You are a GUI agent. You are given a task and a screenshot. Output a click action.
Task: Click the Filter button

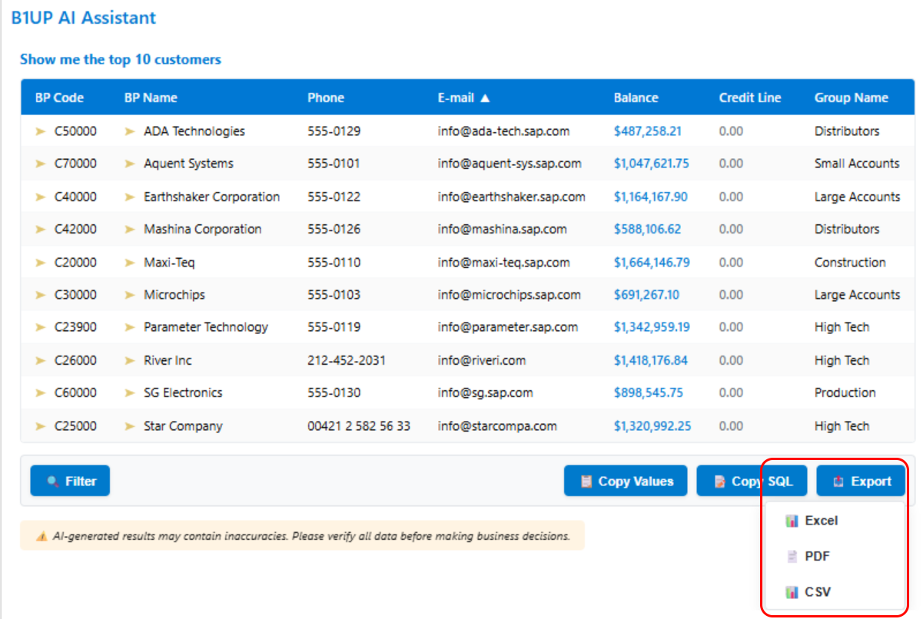point(70,482)
